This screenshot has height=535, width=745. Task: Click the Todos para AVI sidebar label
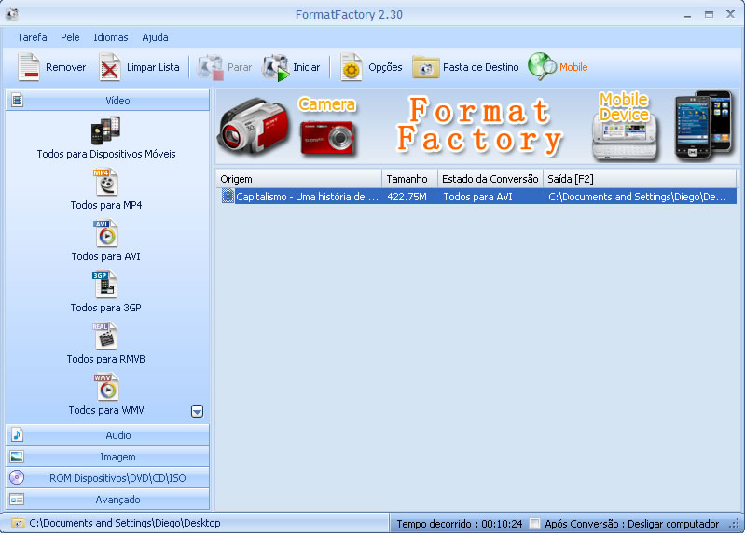(105, 256)
